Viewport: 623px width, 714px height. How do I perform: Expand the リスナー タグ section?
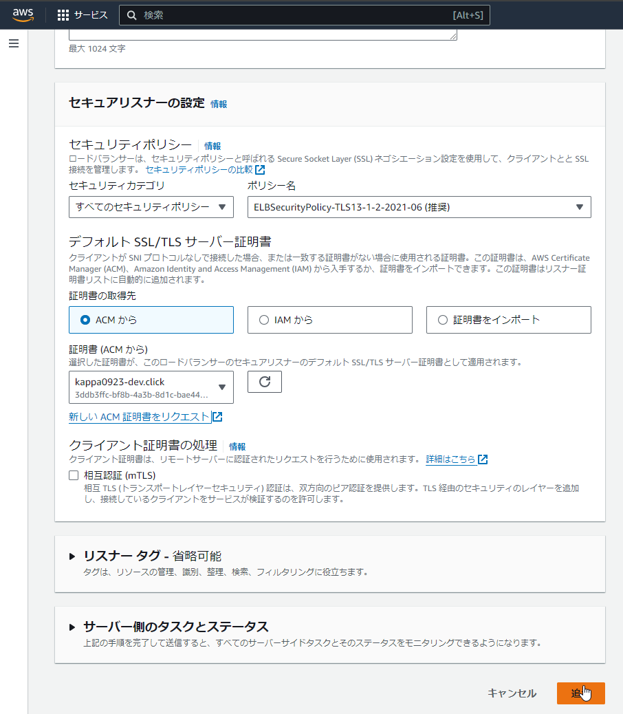click(x=72, y=556)
